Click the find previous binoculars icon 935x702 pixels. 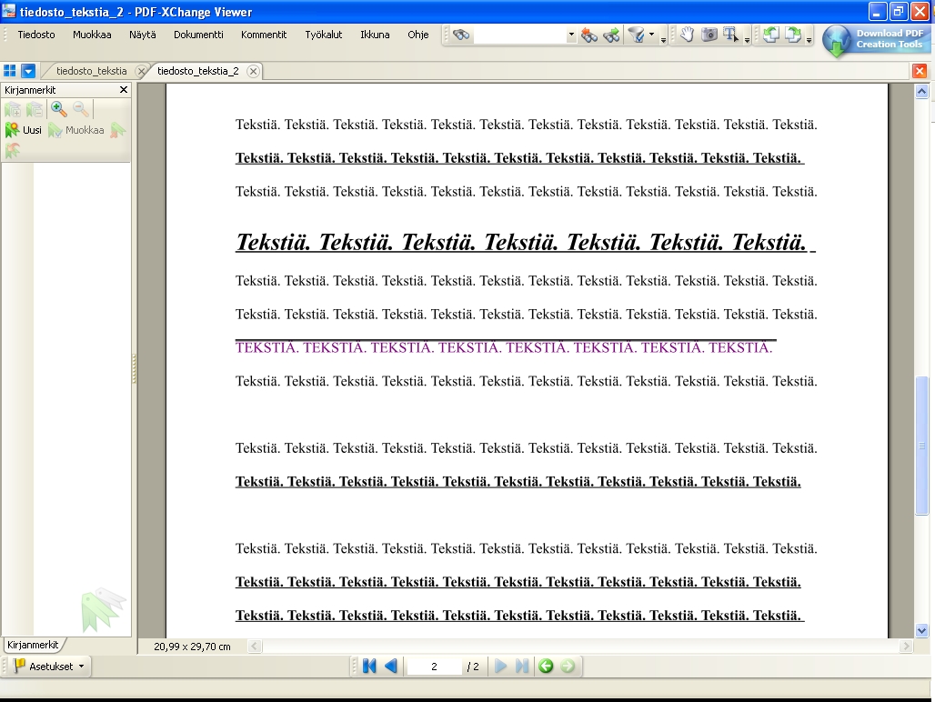pyautogui.click(x=589, y=35)
